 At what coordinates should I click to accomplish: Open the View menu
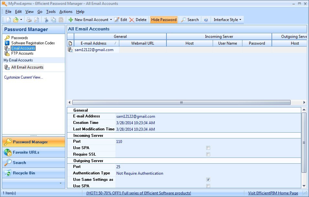(29, 12)
